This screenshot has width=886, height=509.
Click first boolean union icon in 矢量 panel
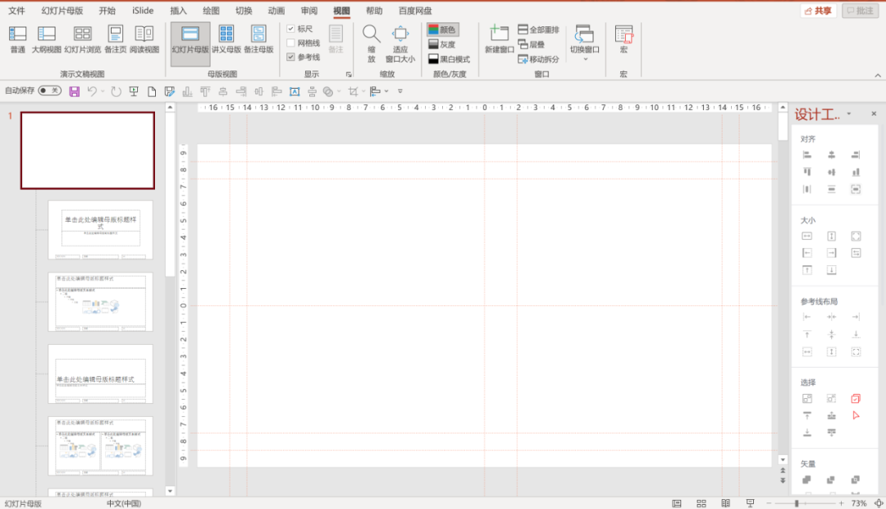(x=807, y=480)
